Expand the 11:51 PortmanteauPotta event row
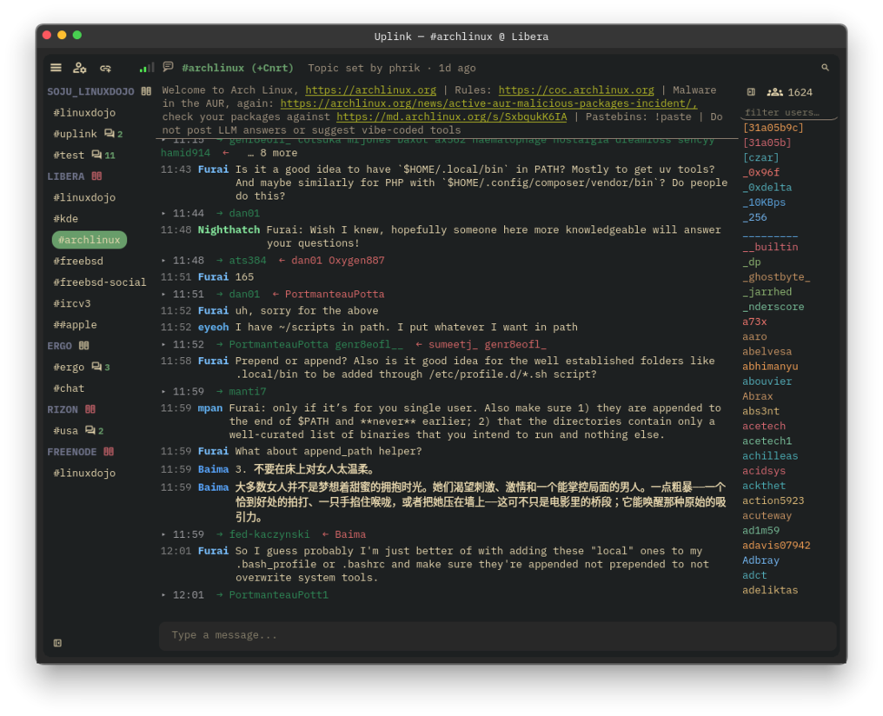Viewport: 883px width, 716px height. [x=164, y=295]
